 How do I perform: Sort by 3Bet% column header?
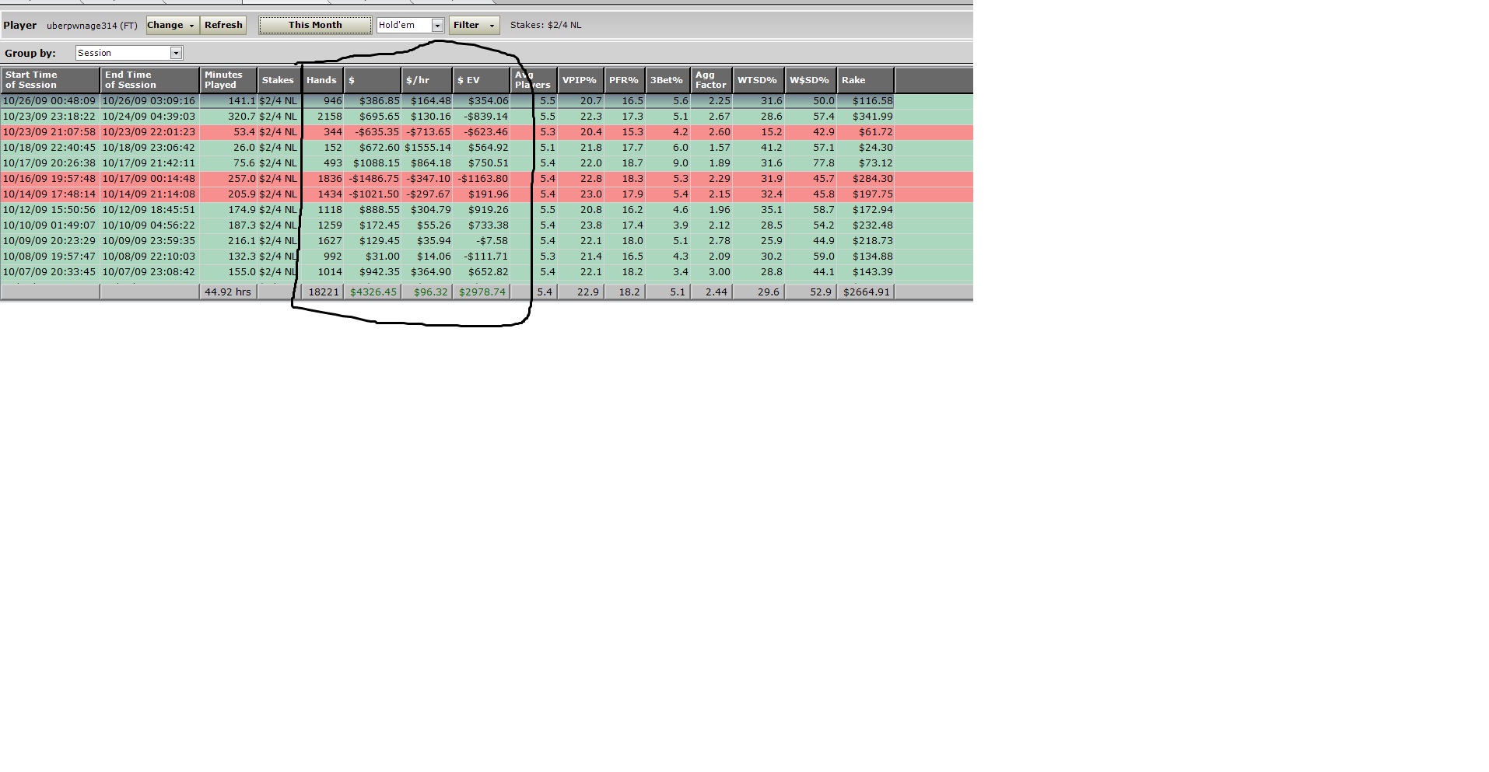point(667,80)
